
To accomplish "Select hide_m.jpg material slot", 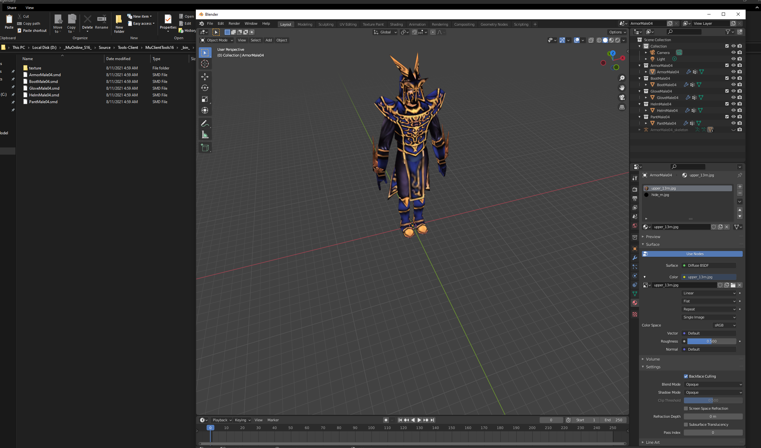I will click(660, 195).
